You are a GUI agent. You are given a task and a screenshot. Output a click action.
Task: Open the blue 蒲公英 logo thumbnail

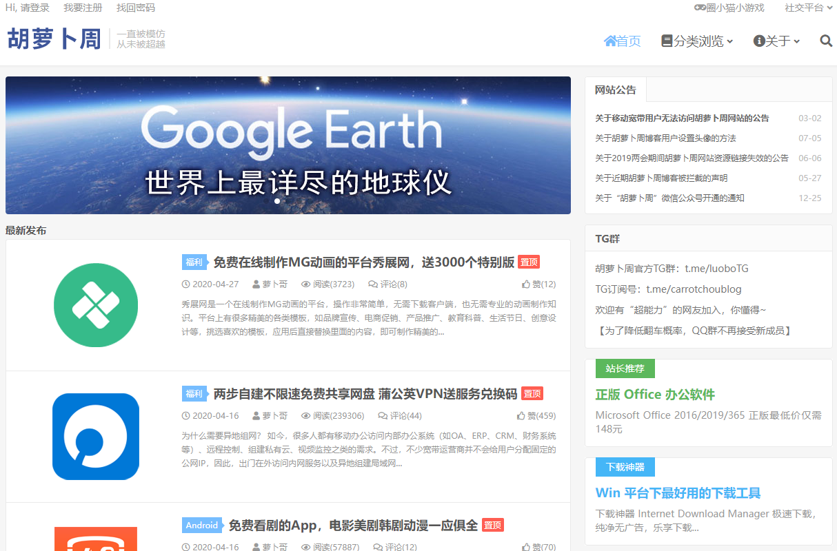96,437
